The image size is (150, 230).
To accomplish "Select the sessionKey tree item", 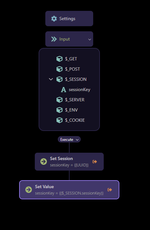I will [x=76, y=90].
